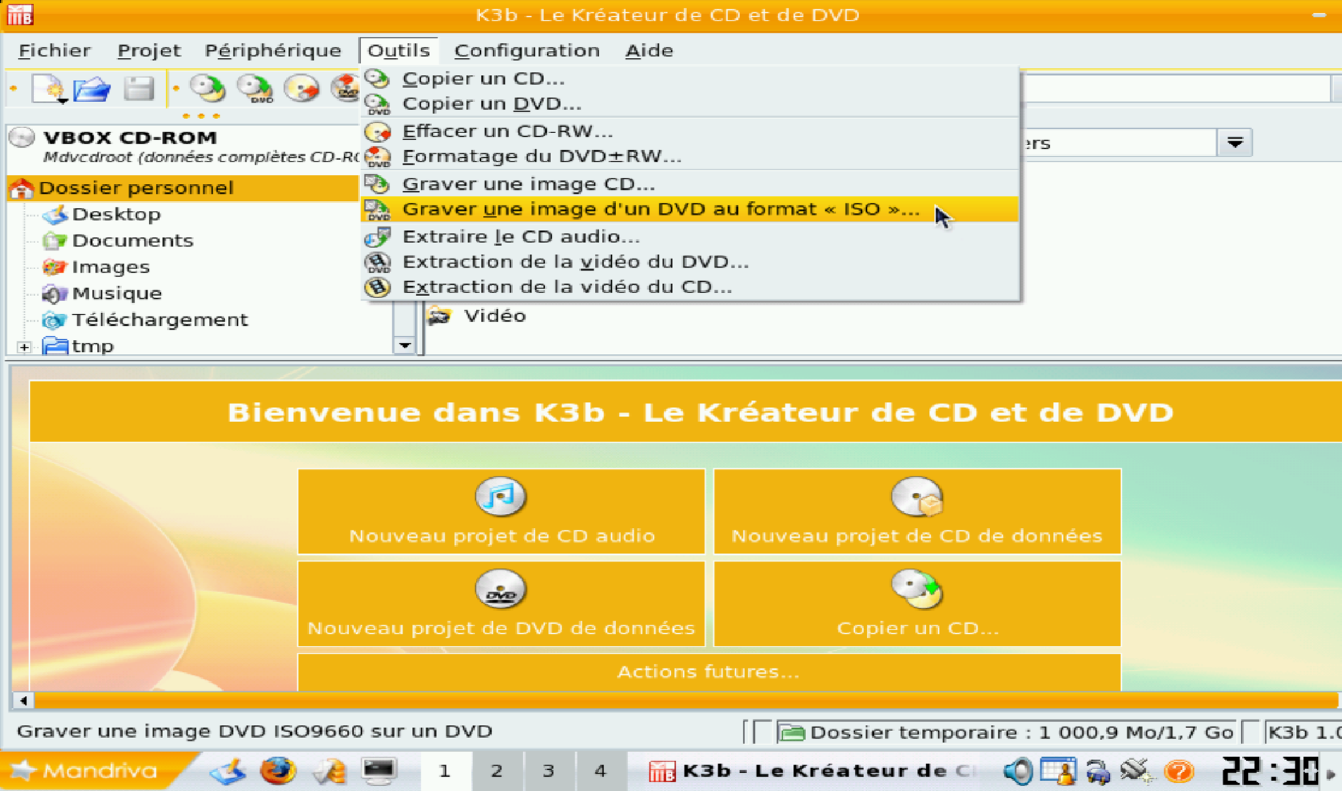Choose Extraction de la vidéo du CD...
1342x791 pixels.
point(690,287)
